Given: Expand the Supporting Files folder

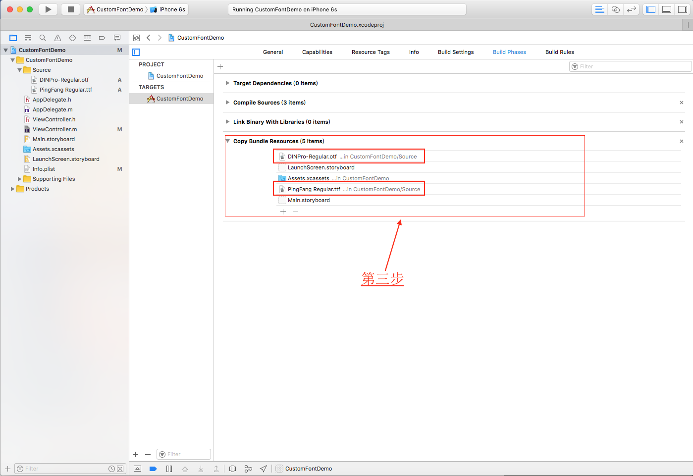Looking at the screenshot, I should point(20,179).
